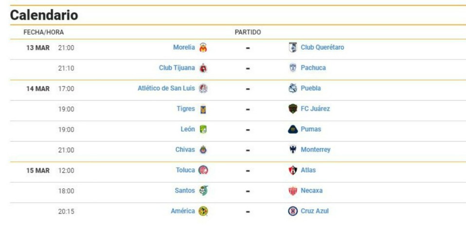This screenshot has height=231, width=466.
Task: Click the Morelia team crest icon
Action: pyautogui.click(x=203, y=48)
